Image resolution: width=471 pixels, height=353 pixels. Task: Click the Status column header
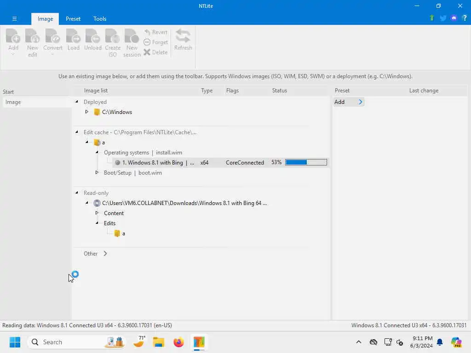(x=279, y=91)
